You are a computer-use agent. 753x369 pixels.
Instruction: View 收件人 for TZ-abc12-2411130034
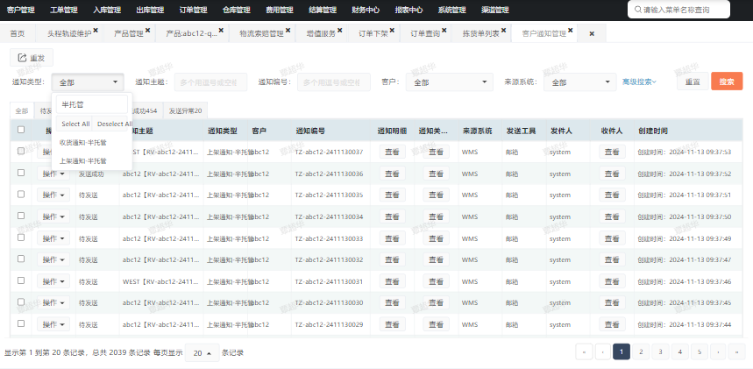[612, 216]
